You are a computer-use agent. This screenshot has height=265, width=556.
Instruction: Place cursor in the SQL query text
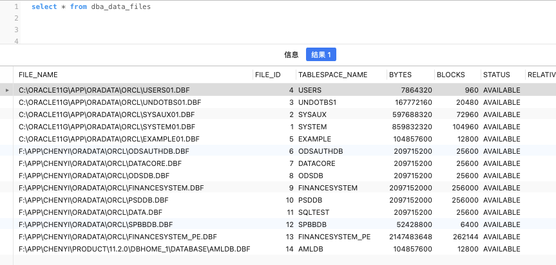click(91, 6)
